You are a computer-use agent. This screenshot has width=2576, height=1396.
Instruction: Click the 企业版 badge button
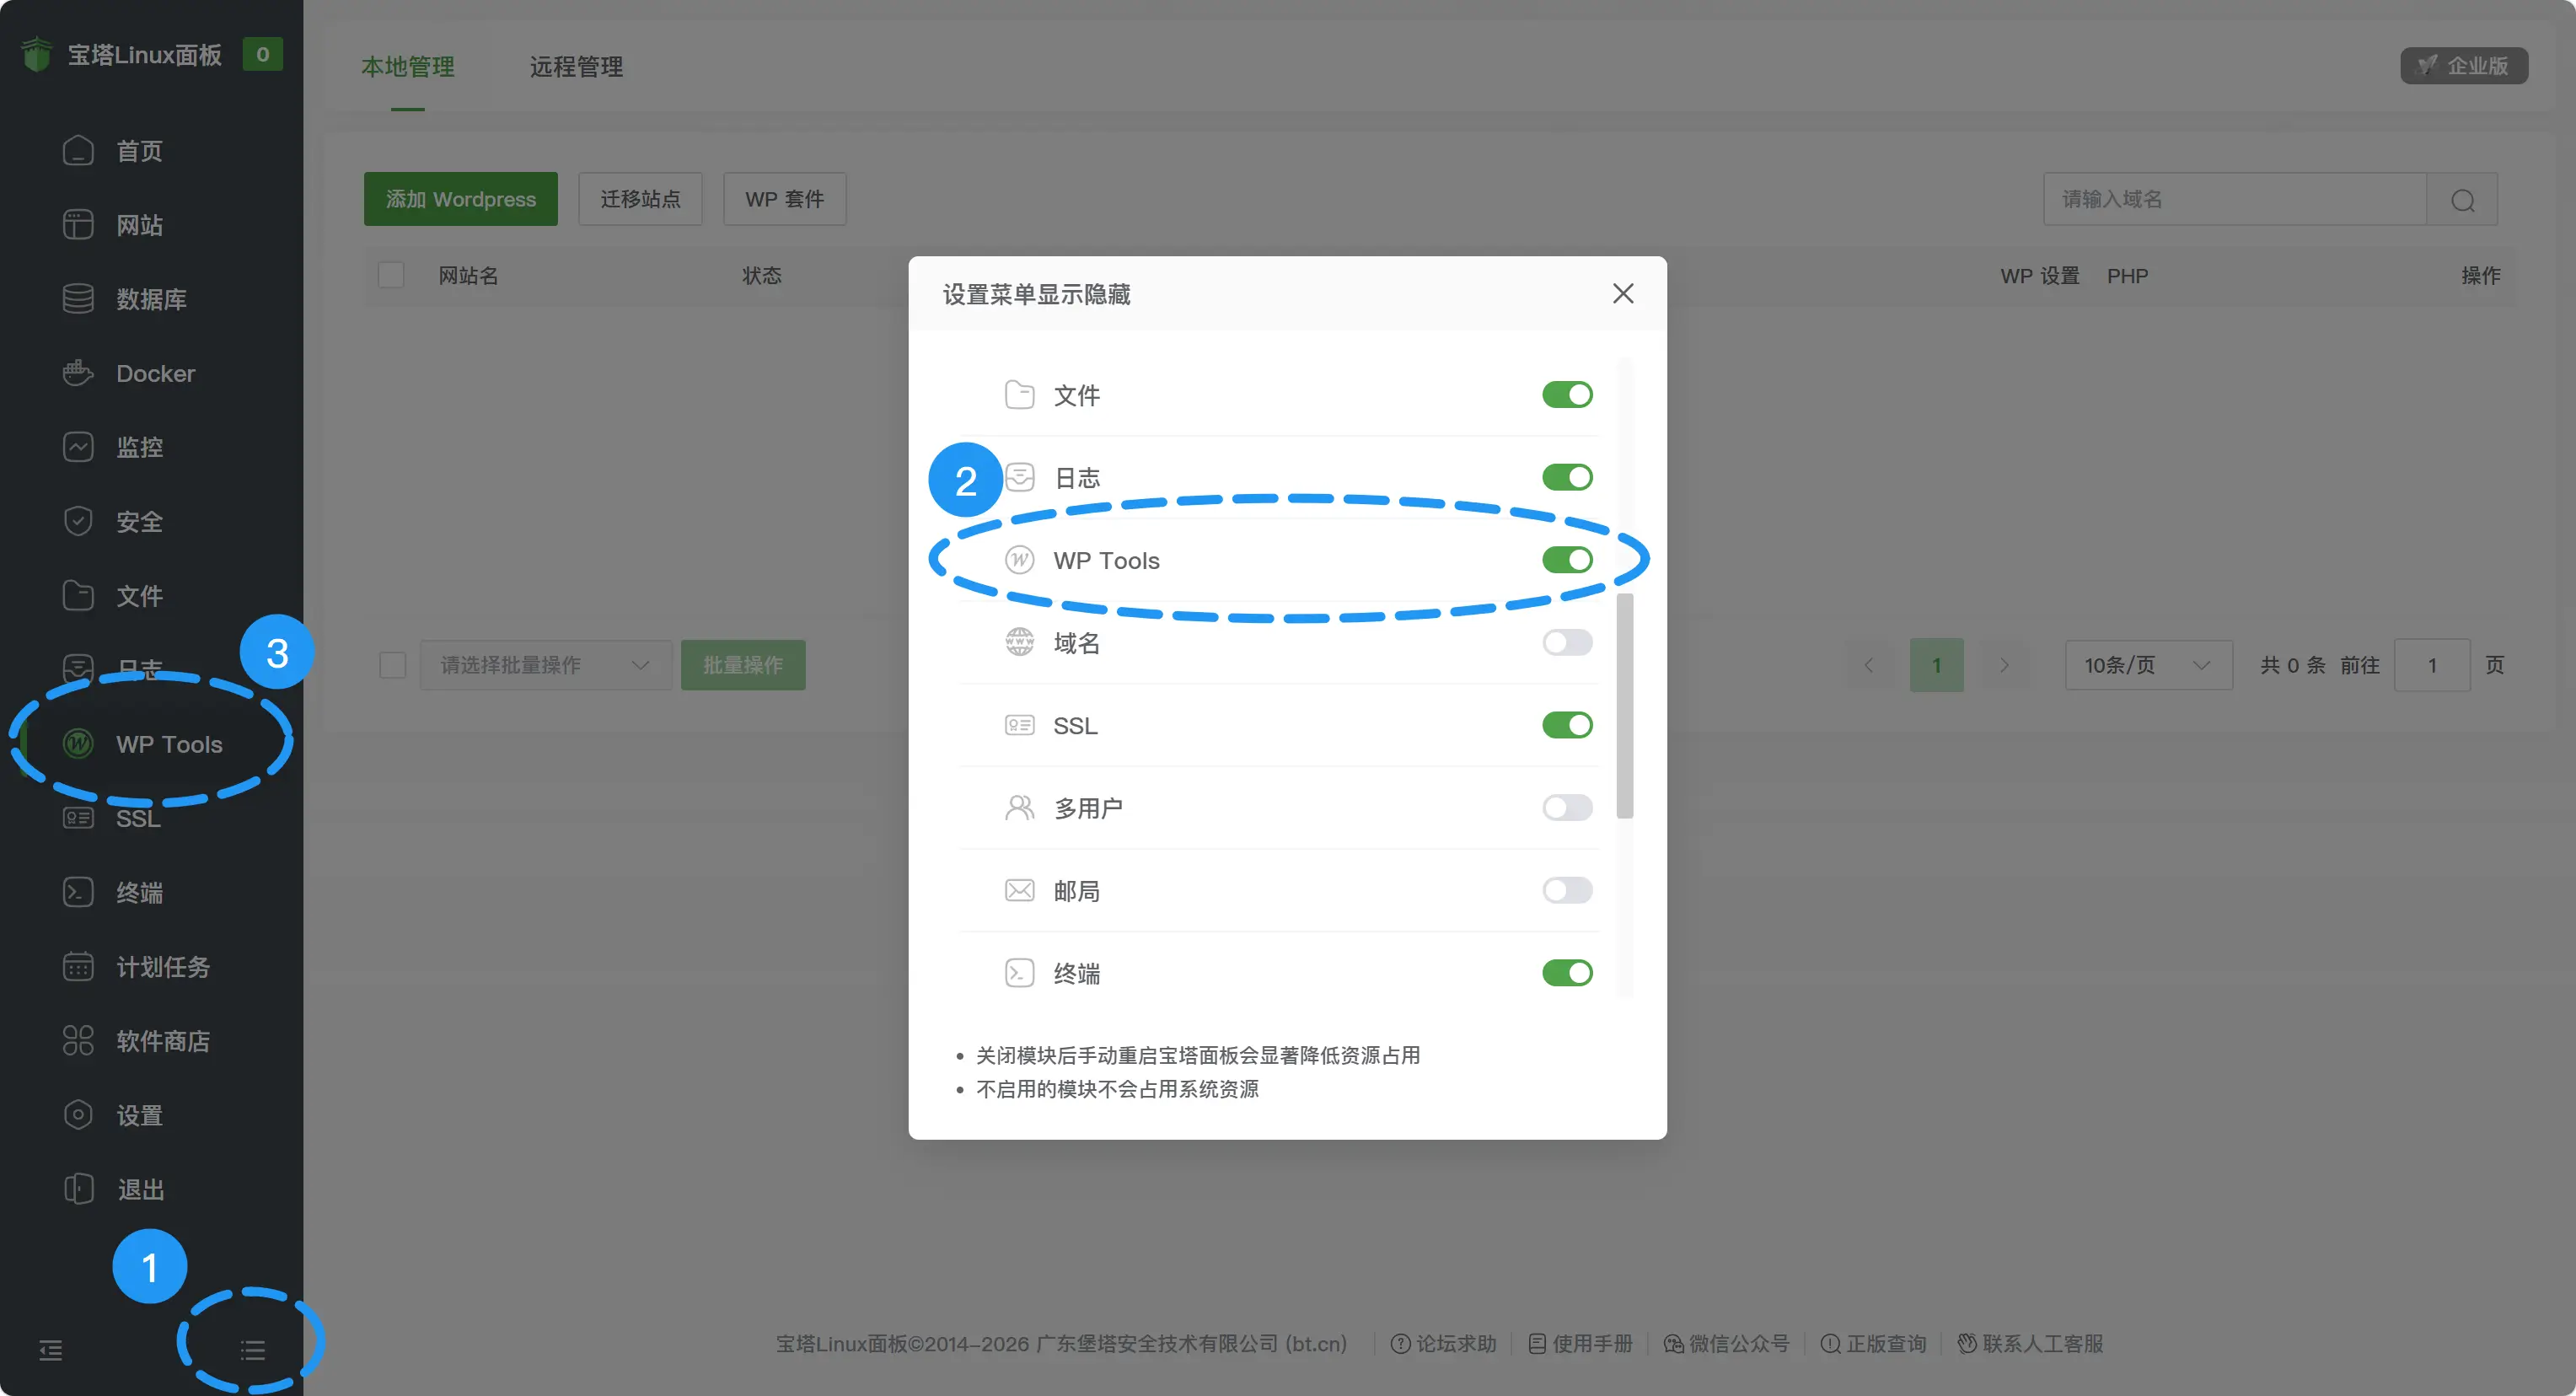(x=2464, y=66)
